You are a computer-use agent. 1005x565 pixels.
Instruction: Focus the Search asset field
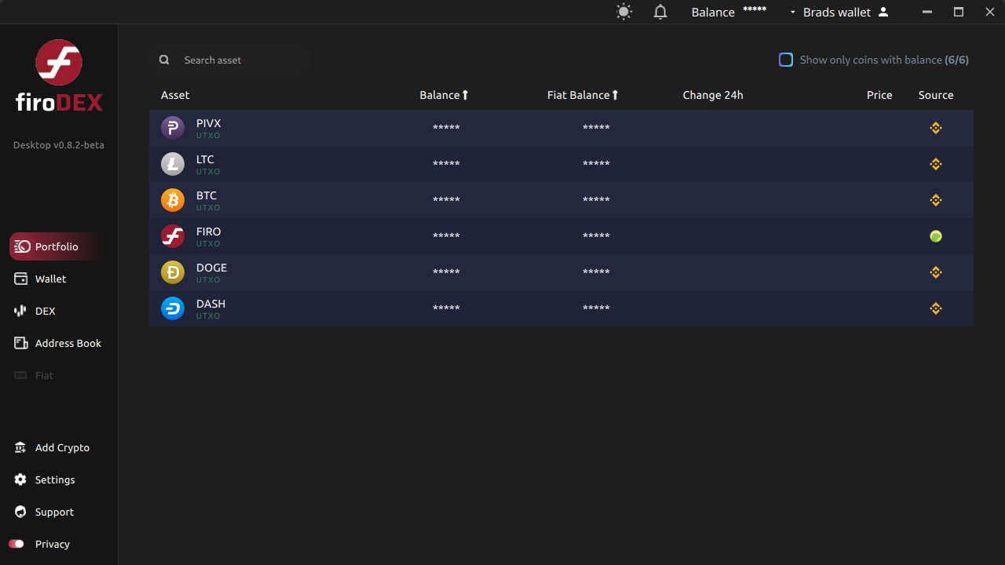[229, 60]
